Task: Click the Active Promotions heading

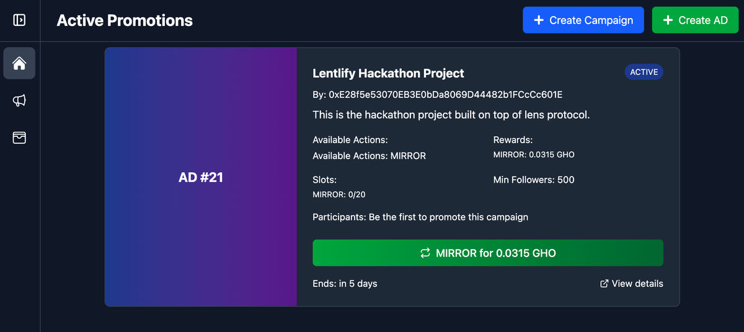Action: (x=125, y=20)
